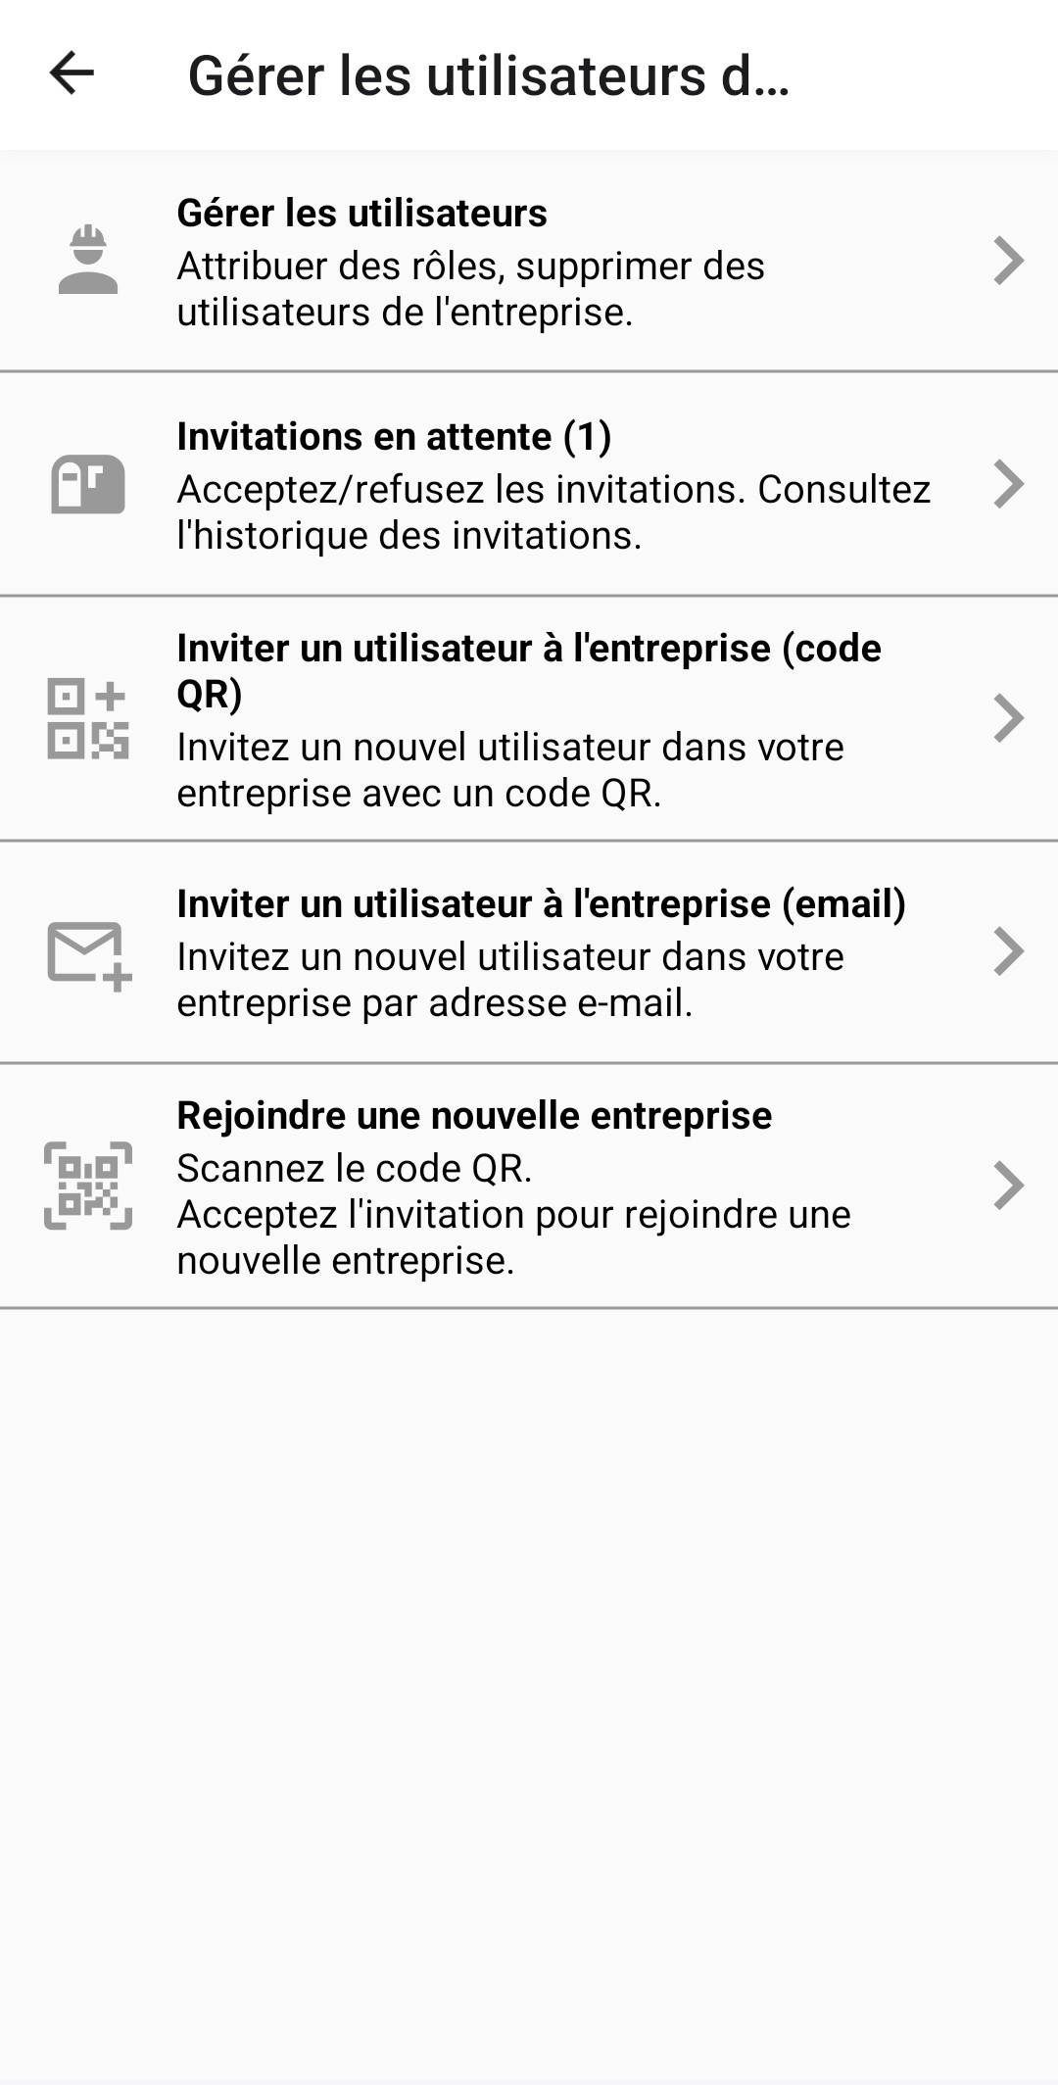Click the QR scanner icon
The image size is (1058, 2085).
[x=88, y=1186]
